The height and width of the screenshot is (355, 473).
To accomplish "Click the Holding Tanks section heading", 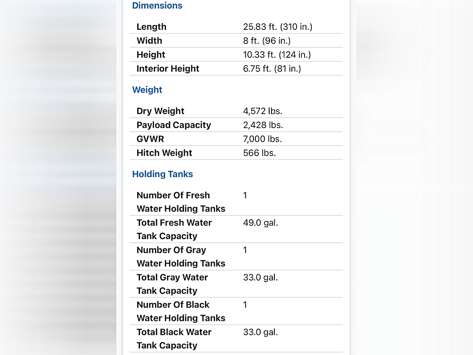I will (162, 174).
